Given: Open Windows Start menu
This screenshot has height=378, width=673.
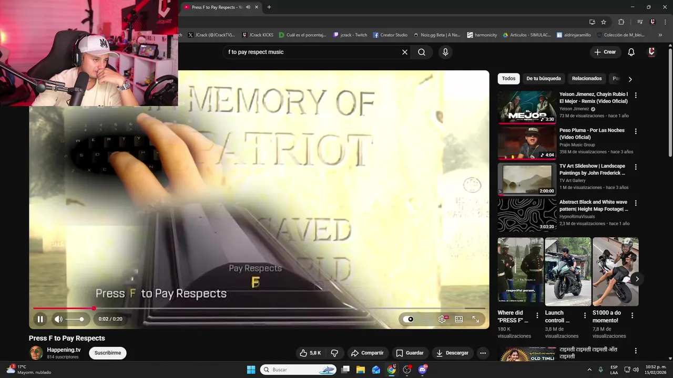Looking at the screenshot, I should tap(251, 370).
